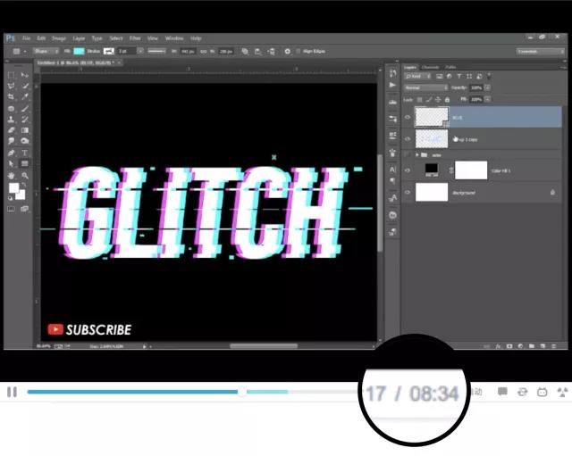Screen dimensions: 572x456
Task: Click the shape Fill color swatch
Action: (79, 52)
